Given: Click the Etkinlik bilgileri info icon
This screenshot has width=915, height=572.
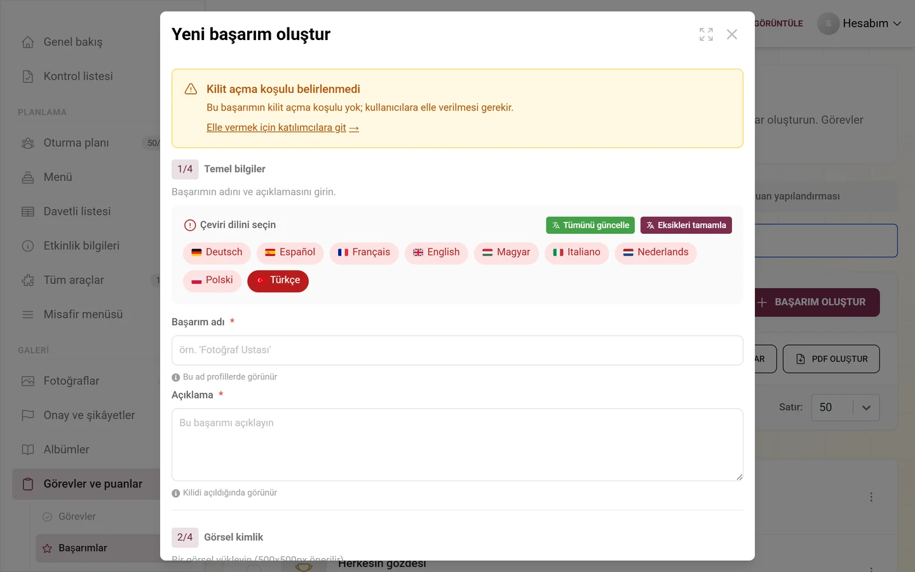Looking at the screenshot, I should pyautogui.click(x=28, y=246).
